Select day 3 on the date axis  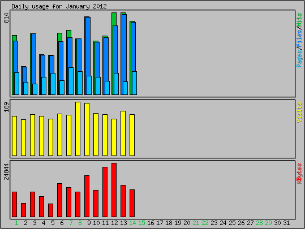pos(35,223)
